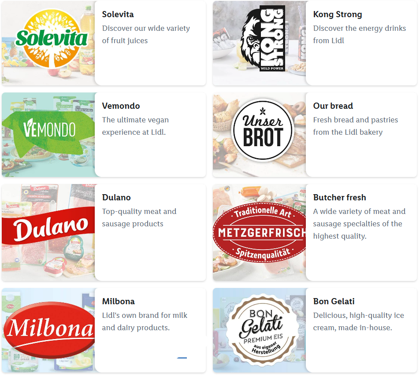
Task: Select the Milbona brand title
Action: pyautogui.click(x=118, y=302)
